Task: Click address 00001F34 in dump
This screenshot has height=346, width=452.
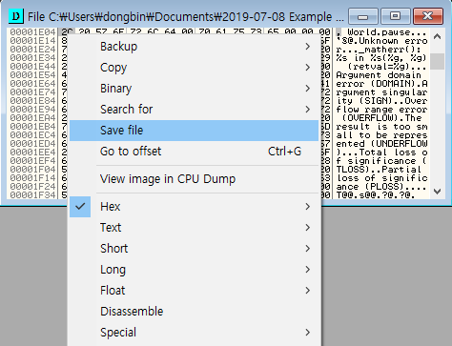Action: pos(32,195)
